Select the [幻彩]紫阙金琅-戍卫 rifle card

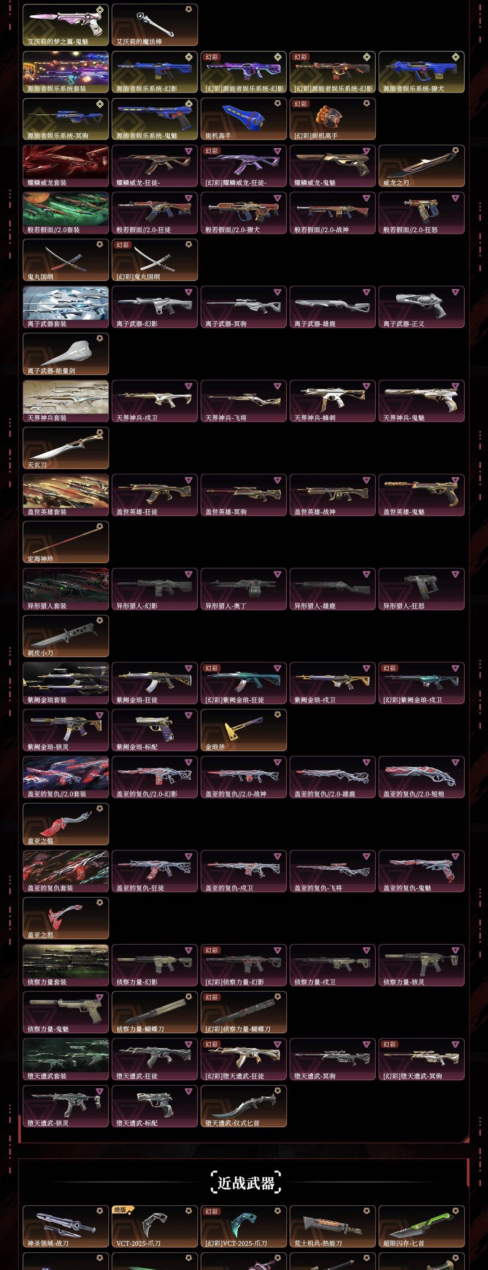(422, 683)
